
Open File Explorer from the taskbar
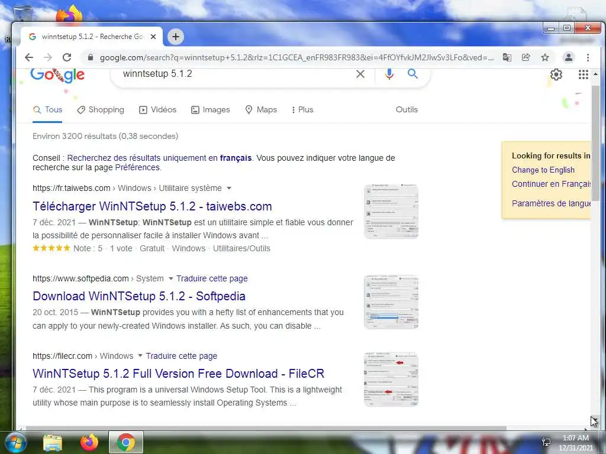(x=53, y=443)
